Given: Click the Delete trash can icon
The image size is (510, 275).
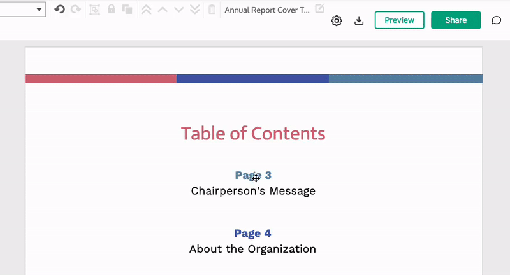Looking at the screenshot, I should (212, 10).
